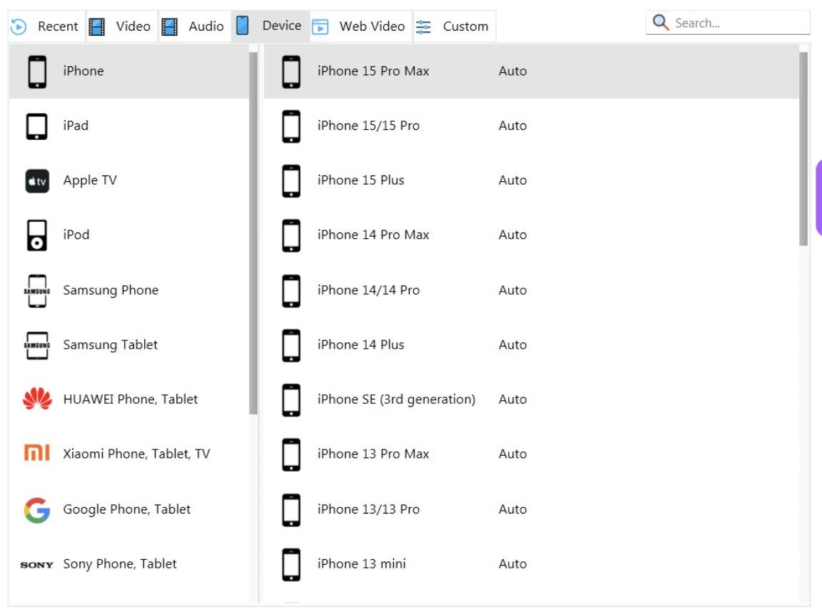Click iPhone 15/15 Pro phone icon
Screen dimensions: 822x612
(x=291, y=126)
